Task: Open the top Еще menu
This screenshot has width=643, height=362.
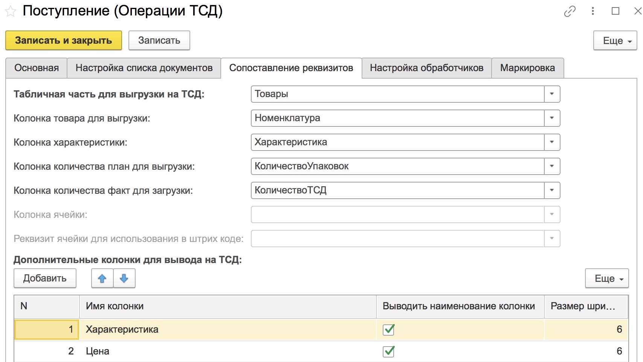Action: tap(615, 41)
